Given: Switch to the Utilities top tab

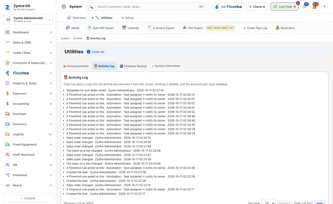Looking at the screenshot, I should tap(104, 18).
